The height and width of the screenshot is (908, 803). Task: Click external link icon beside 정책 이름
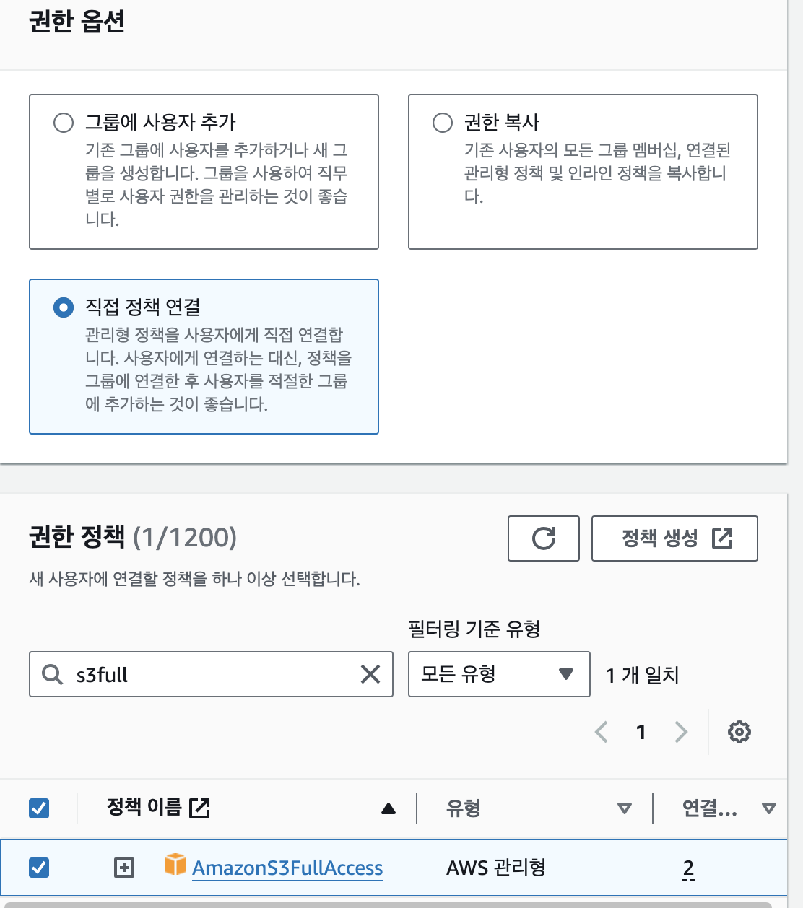click(x=199, y=808)
